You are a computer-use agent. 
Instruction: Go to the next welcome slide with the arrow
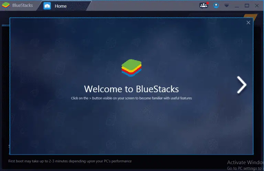pyautogui.click(x=242, y=85)
